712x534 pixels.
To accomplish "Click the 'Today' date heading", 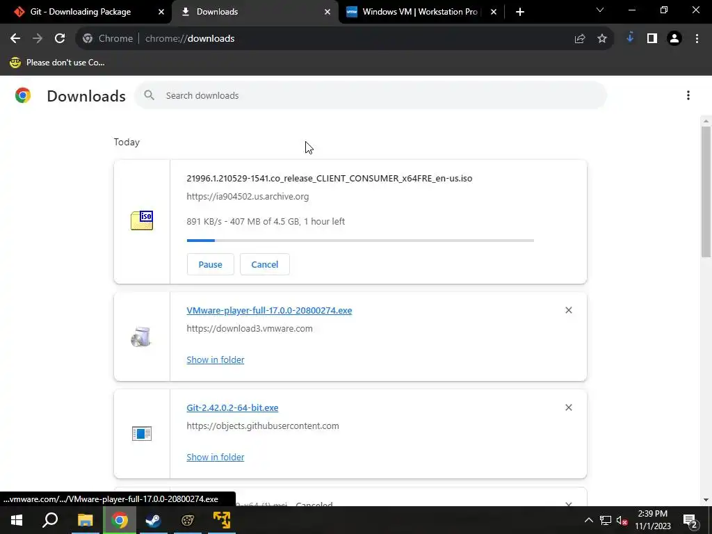I will pyautogui.click(x=127, y=142).
